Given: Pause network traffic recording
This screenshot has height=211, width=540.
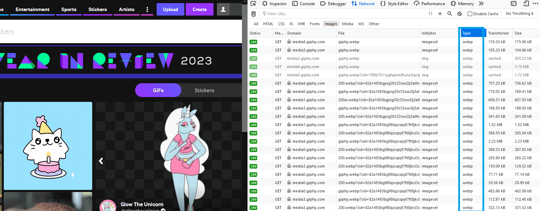Looking at the screenshot, I should 430,13.
